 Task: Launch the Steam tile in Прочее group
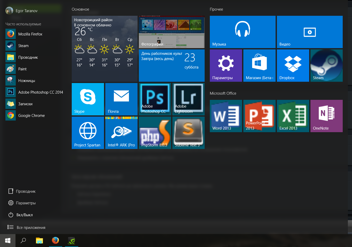click(x=326, y=65)
